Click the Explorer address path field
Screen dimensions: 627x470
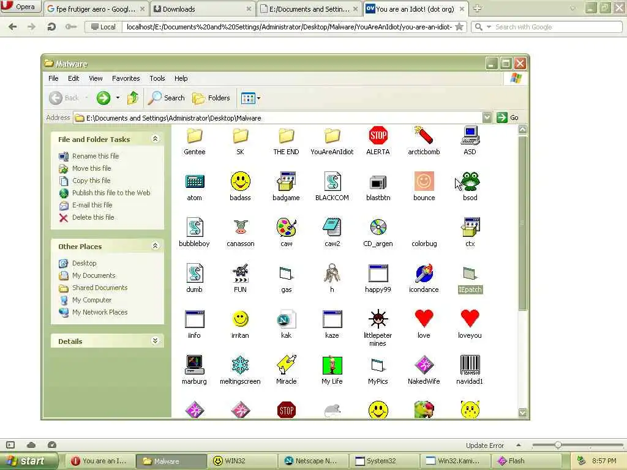tap(278, 118)
